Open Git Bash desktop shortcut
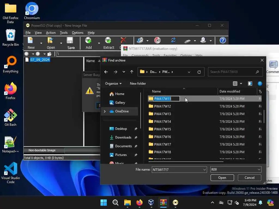This screenshot has height=209, width=279. (11, 117)
